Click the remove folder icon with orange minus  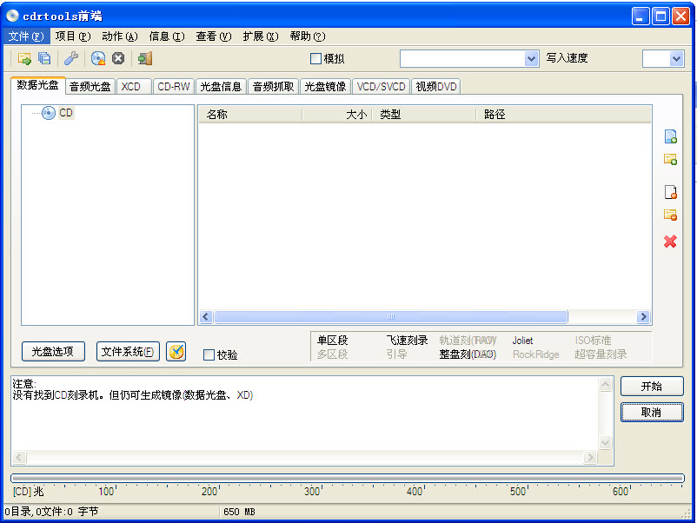(x=670, y=215)
